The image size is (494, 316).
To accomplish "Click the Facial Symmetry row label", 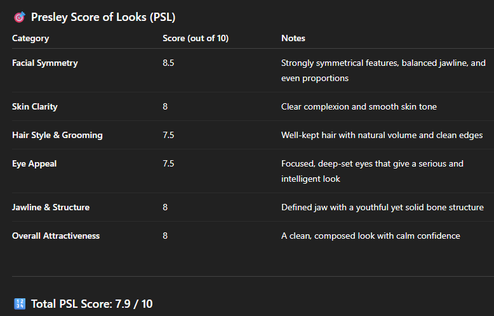I will [x=45, y=63].
